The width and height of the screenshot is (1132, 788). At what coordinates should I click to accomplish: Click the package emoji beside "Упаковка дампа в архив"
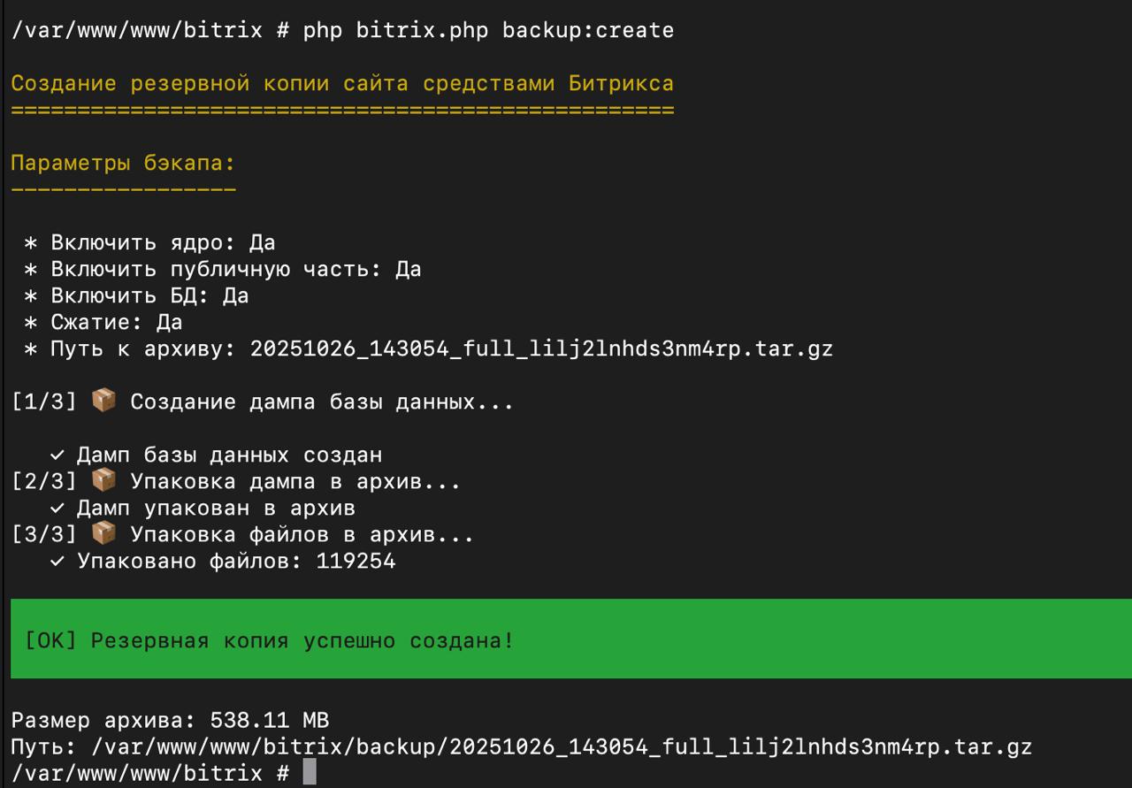(x=103, y=481)
